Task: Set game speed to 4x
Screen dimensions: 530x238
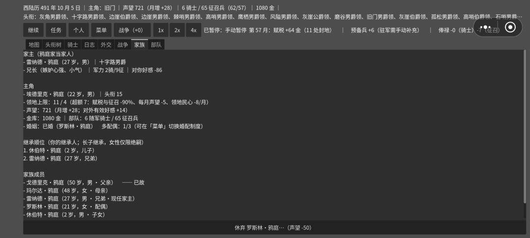Action: [193, 30]
